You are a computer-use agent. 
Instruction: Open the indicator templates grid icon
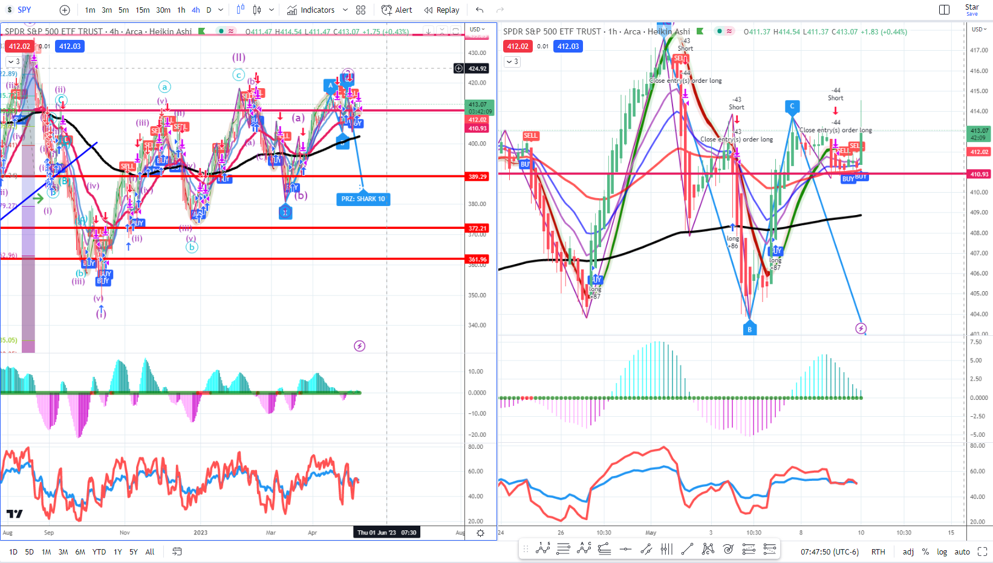click(x=361, y=10)
